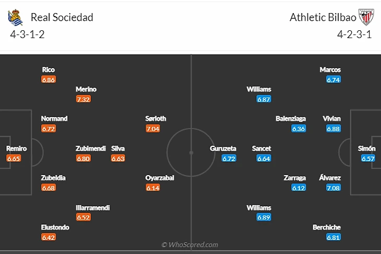Open the Real Sociedad team name link
The width and height of the screenshot is (381, 254).
pyautogui.click(x=62, y=17)
